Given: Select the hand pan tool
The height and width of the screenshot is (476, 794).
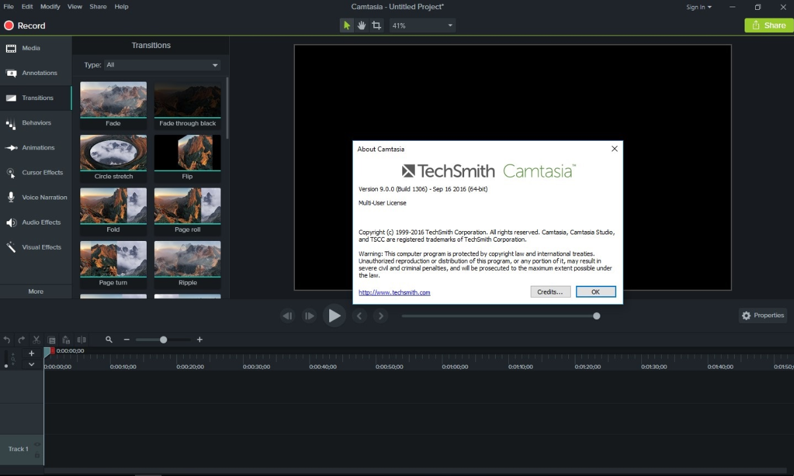Looking at the screenshot, I should point(361,26).
